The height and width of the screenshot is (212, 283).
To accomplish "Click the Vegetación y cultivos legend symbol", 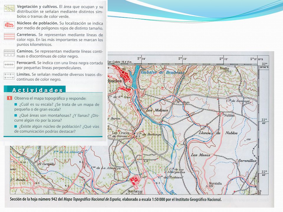I will point(9,9).
